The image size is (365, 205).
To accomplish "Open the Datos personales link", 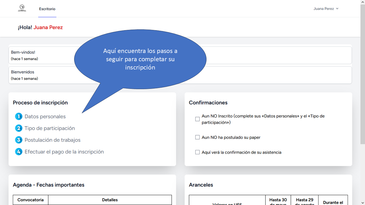I will [45, 116].
